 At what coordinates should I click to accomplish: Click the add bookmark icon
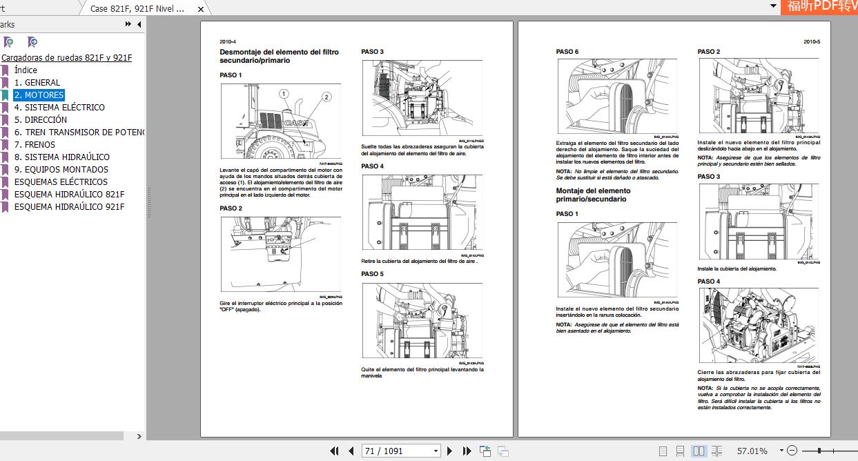[8, 42]
